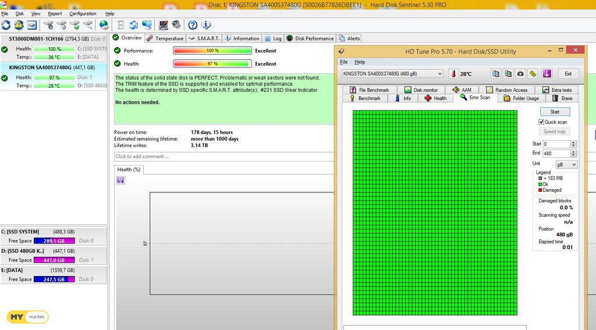Click the speaker icon in Sentinel toolbar
Screen dimensions: 596x330
(176, 25)
